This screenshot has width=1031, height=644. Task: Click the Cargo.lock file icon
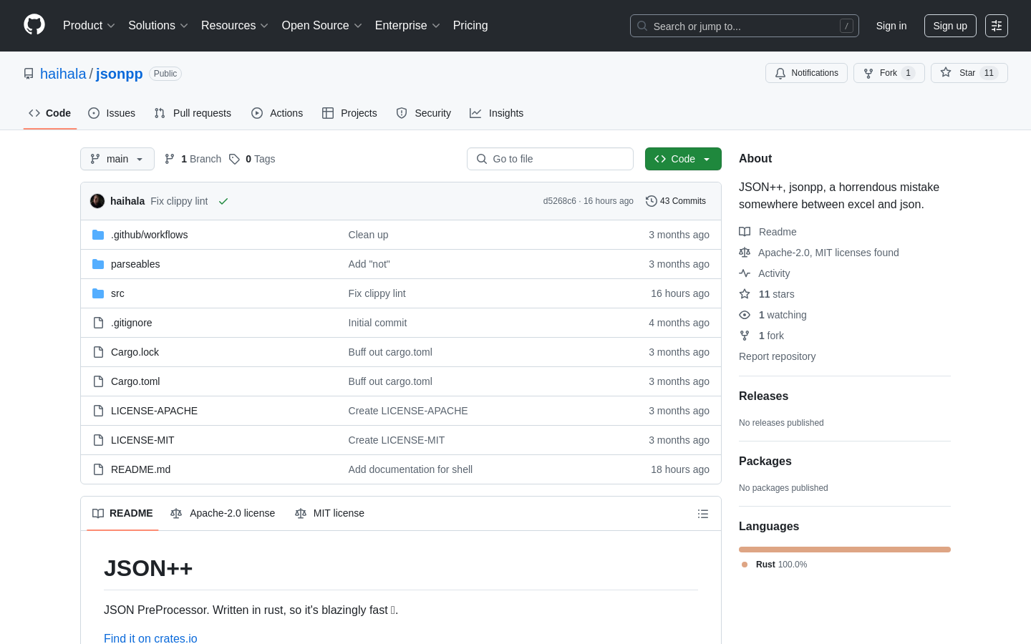98,352
